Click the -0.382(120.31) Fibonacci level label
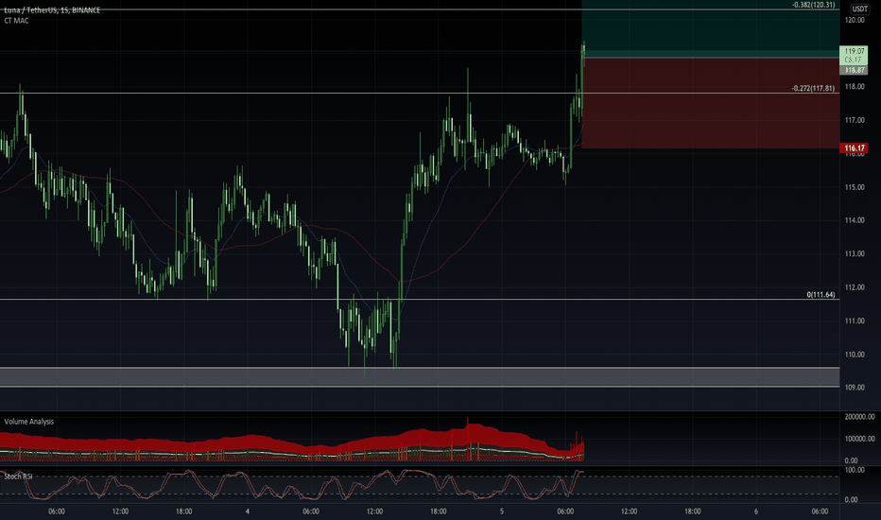 813,5
